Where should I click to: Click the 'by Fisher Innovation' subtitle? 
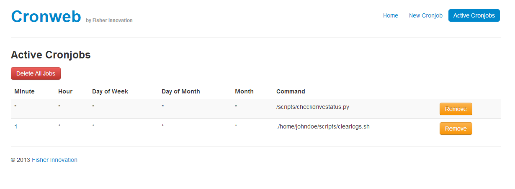[x=109, y=20]
